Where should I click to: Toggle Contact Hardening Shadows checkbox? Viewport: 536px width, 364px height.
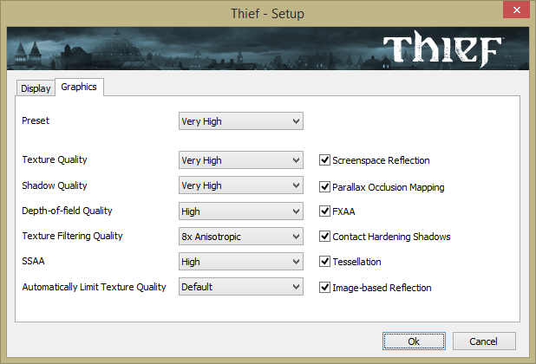(x=324, y=237)
